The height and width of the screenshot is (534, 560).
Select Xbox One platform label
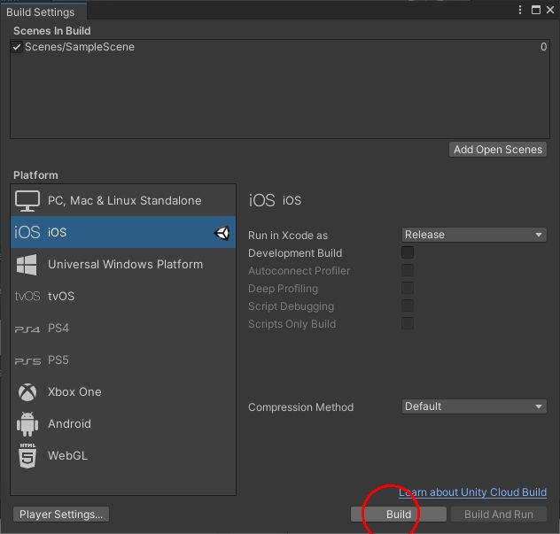[74, 392]
